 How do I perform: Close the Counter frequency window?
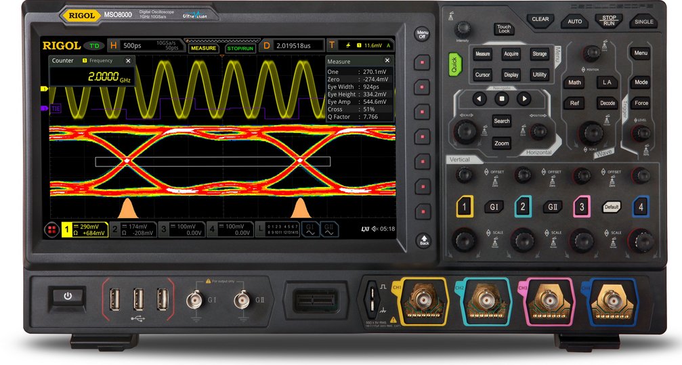(x=128, y=61)
